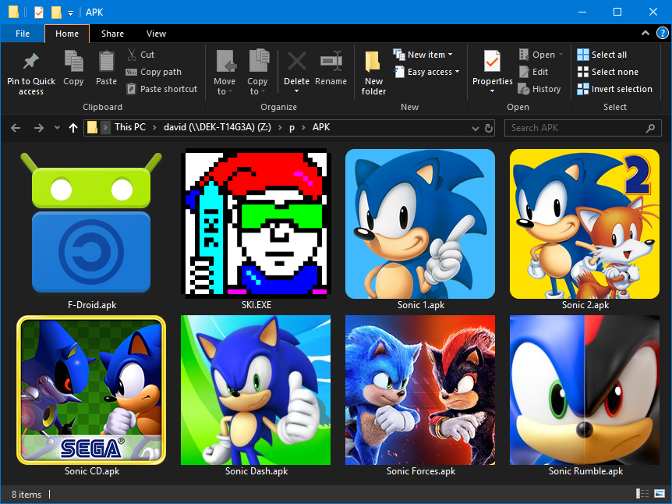Viewport: 672px width, 504px height.
Task: Click the Paste clipboard icon
Action: click(x=106, y=61)
